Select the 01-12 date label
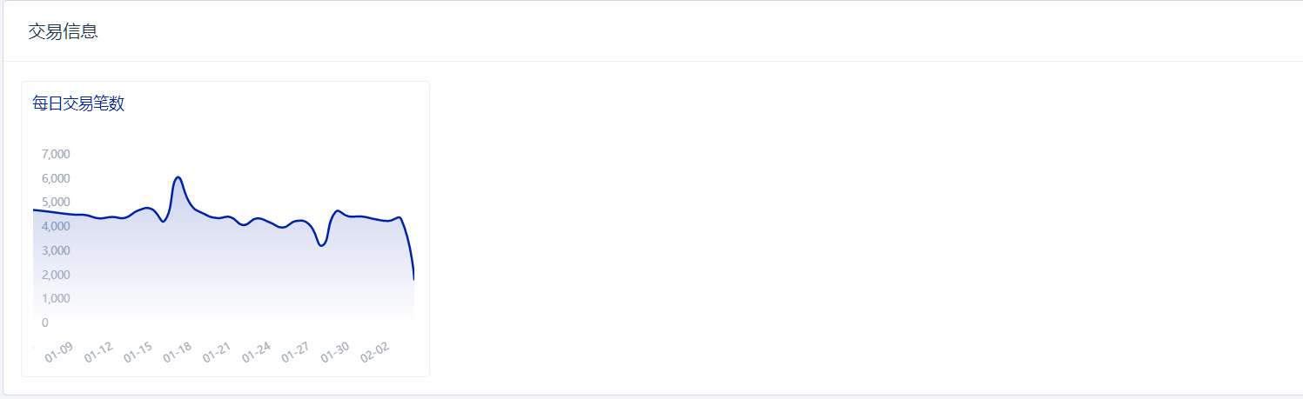Screen dimensions: 1303x399 pos(98,352)
